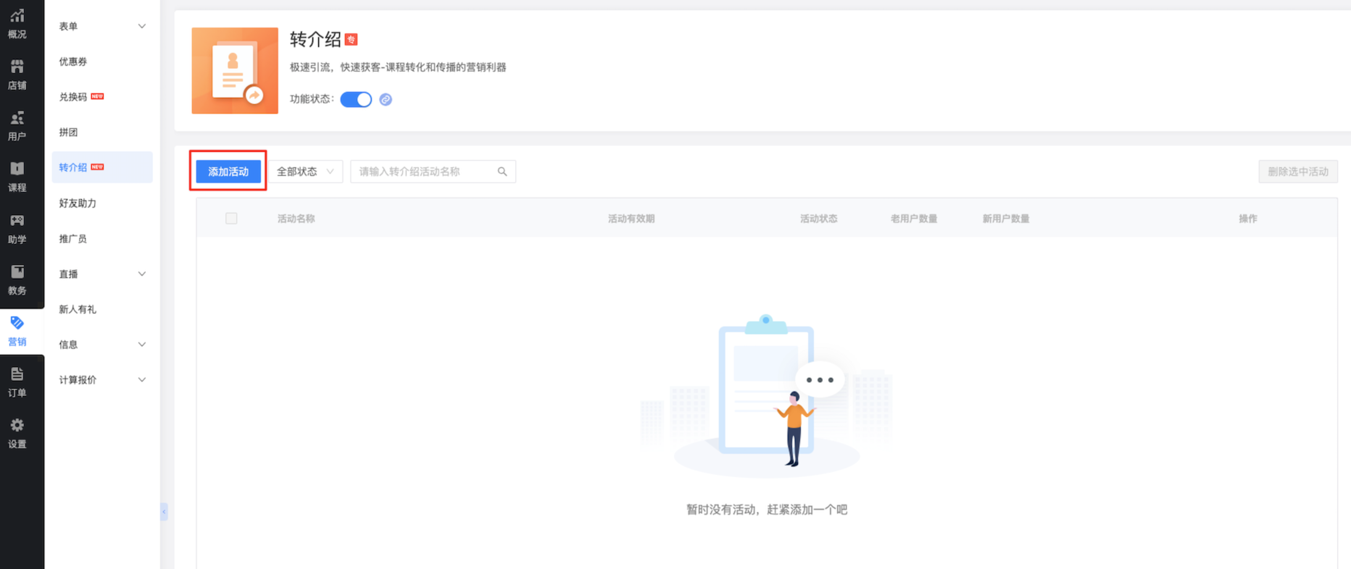This screenshot has width=1351, height=569.
Task: Click the 老用户数量 column header
Action: [914, 219]
